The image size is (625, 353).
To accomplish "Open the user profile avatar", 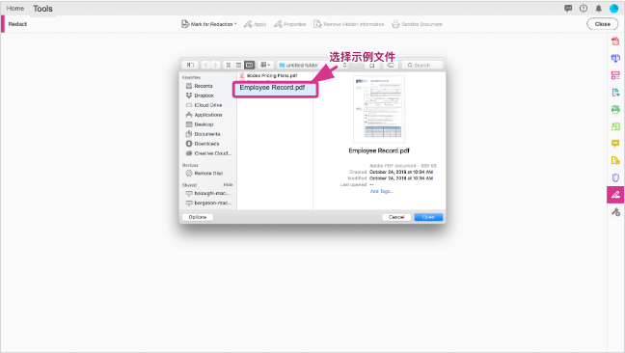I will [x=613, y=9].
